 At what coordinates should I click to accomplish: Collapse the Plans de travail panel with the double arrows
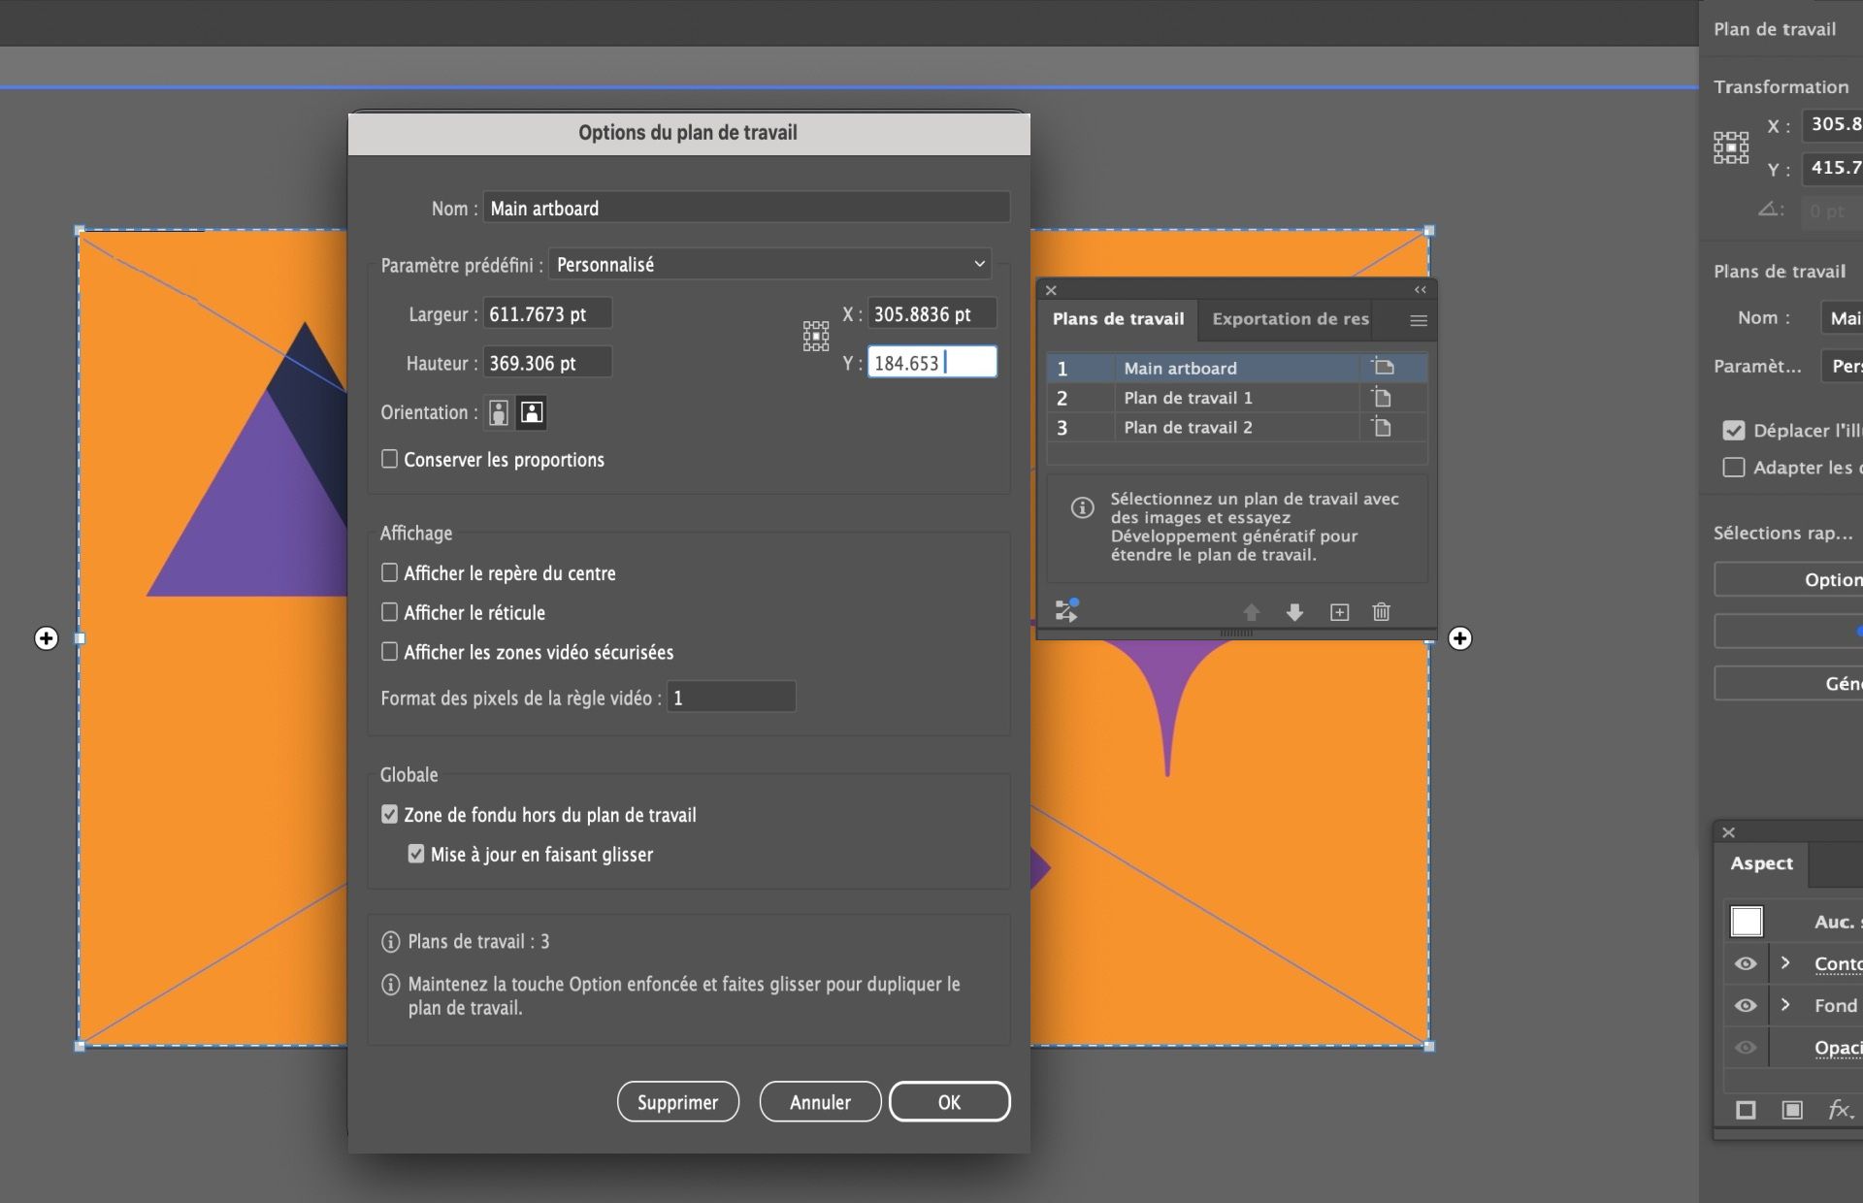coord(1420,289)
